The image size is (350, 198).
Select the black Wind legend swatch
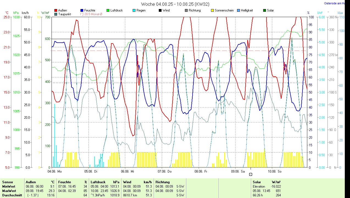(160, 11)
